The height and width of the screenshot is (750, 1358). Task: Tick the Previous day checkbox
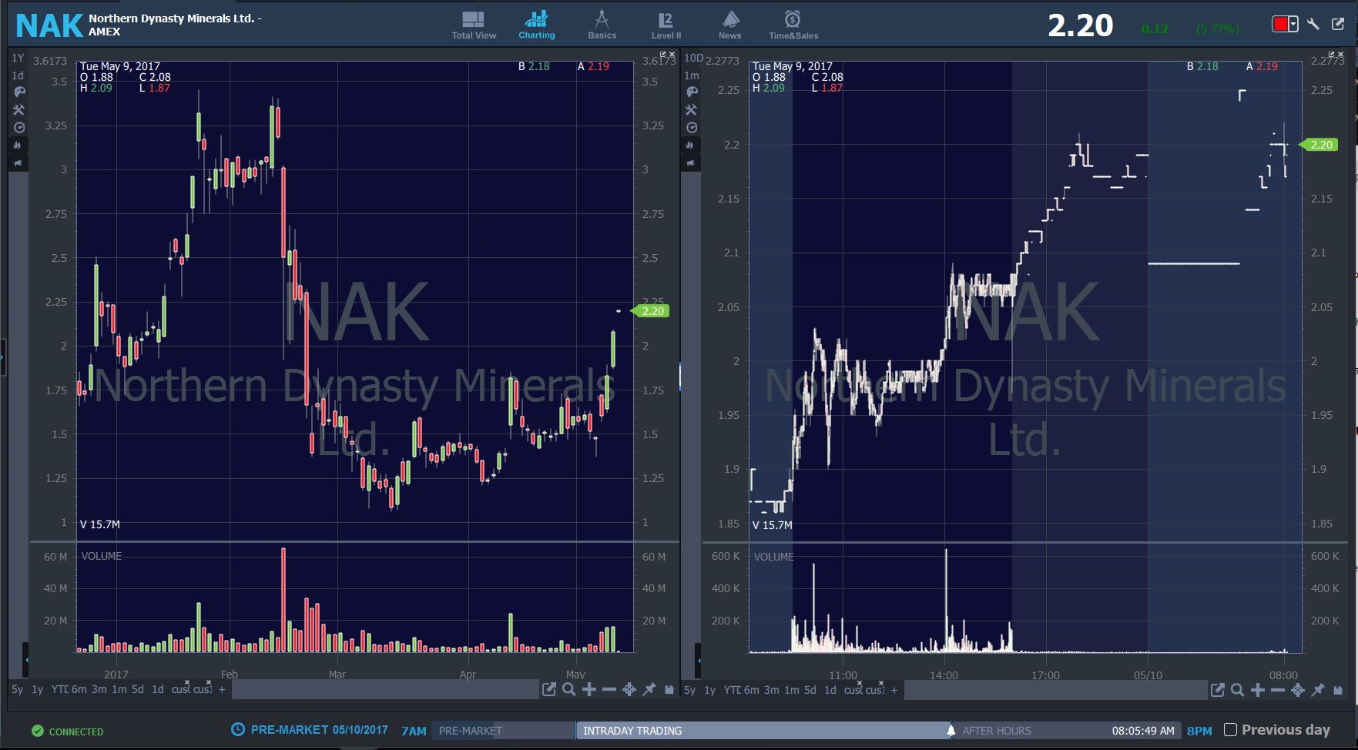click(1230, 730)
